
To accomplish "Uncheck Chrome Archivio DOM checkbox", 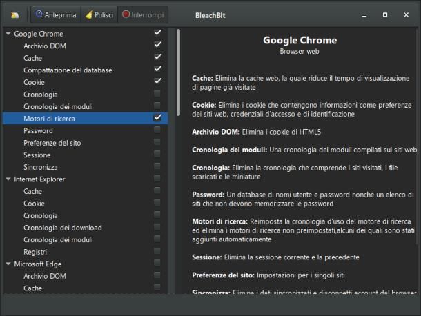I will coord(157,45).
